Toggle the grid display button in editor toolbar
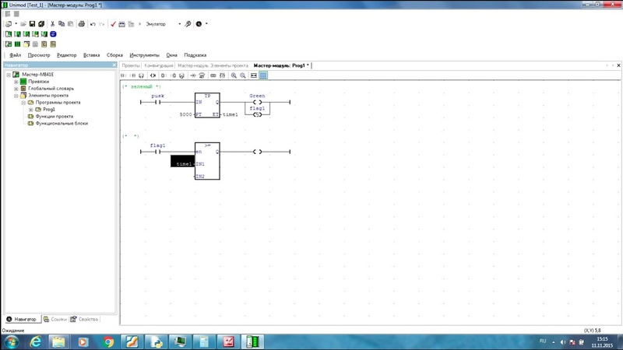623x350 pixels. tap(263, 75)
